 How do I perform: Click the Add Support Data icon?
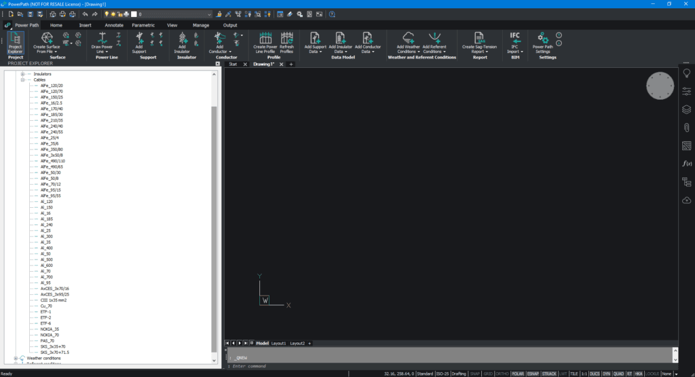pyautogui.click(x=315, y=38)
